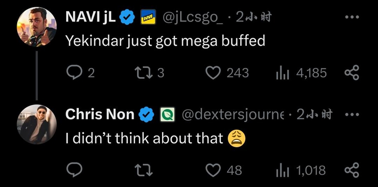Reply to Chris Non's tweet
The width and height of the screenshot is (378, 187).
pos(74,170)
